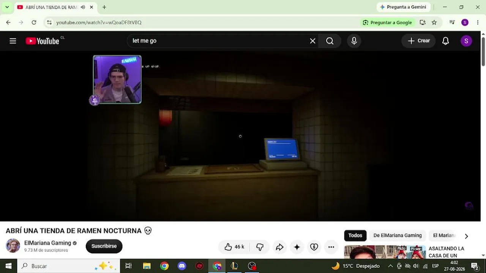Open the "ASALTANDO LA CASA DE UN" title
This screenshot has height=273, width=486.
coord(447,252)
